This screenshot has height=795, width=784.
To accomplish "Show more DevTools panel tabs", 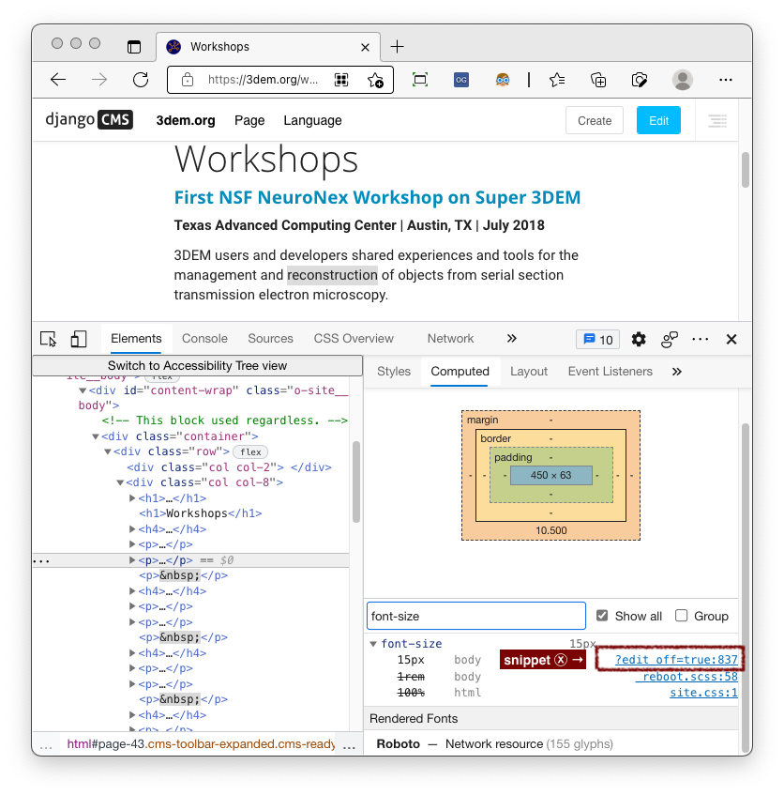I will [511, 338].
